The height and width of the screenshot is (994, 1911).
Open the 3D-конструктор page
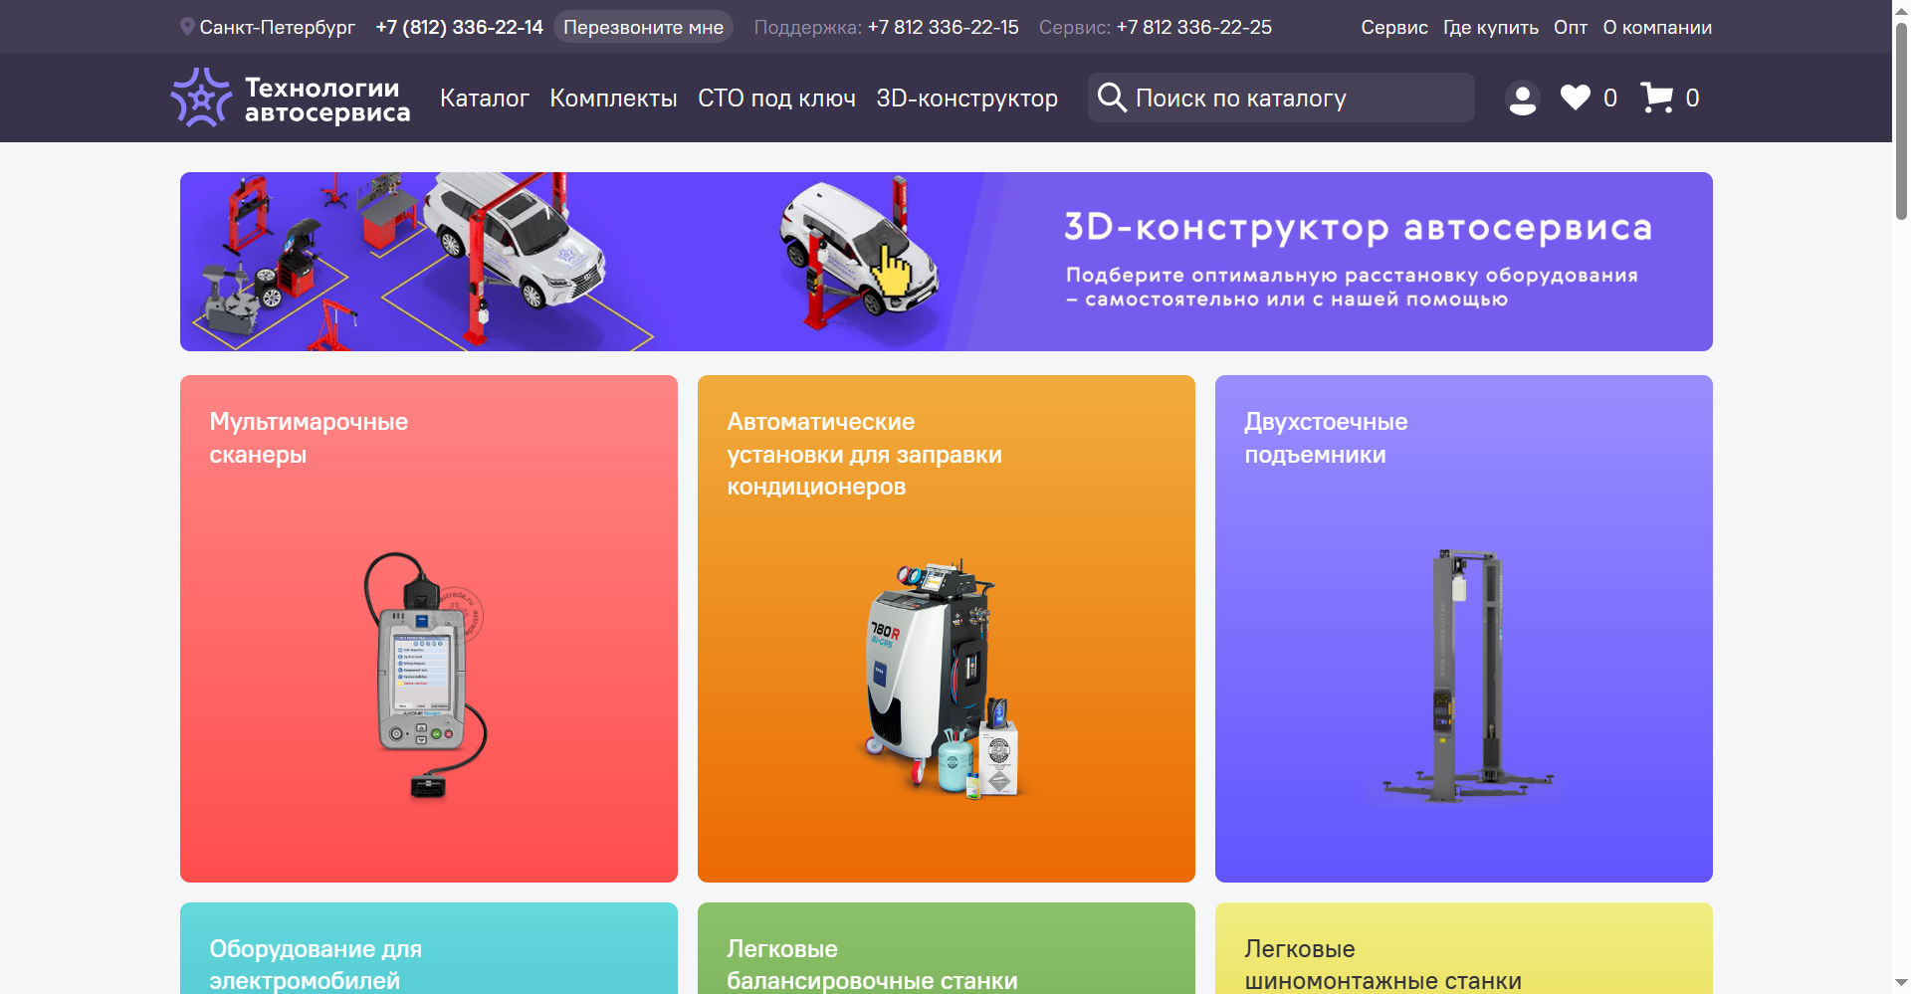coord(966,98)
